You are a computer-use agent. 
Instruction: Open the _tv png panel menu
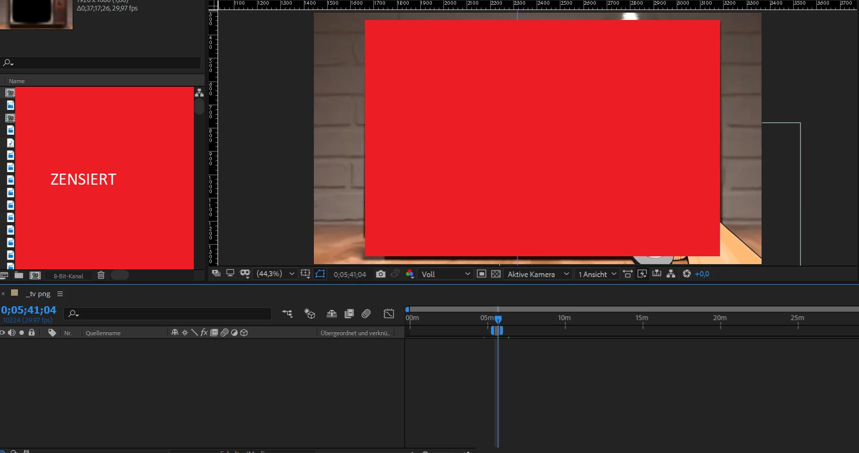tap(60, 294)
